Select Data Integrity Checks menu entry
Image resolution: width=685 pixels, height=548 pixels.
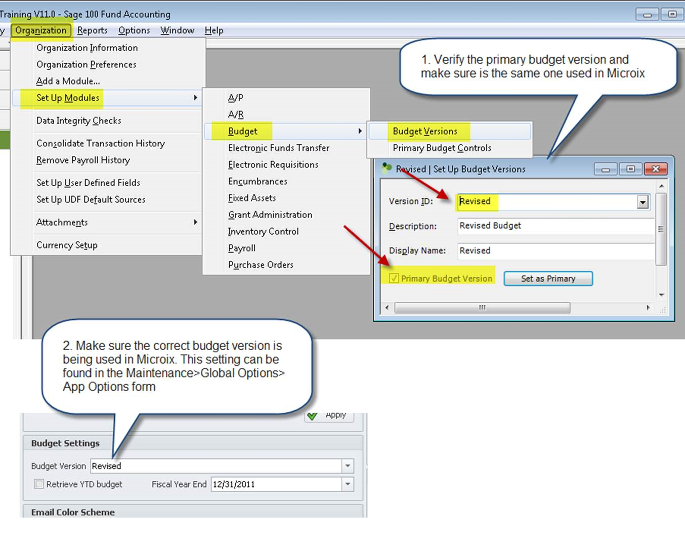(78, 120)
